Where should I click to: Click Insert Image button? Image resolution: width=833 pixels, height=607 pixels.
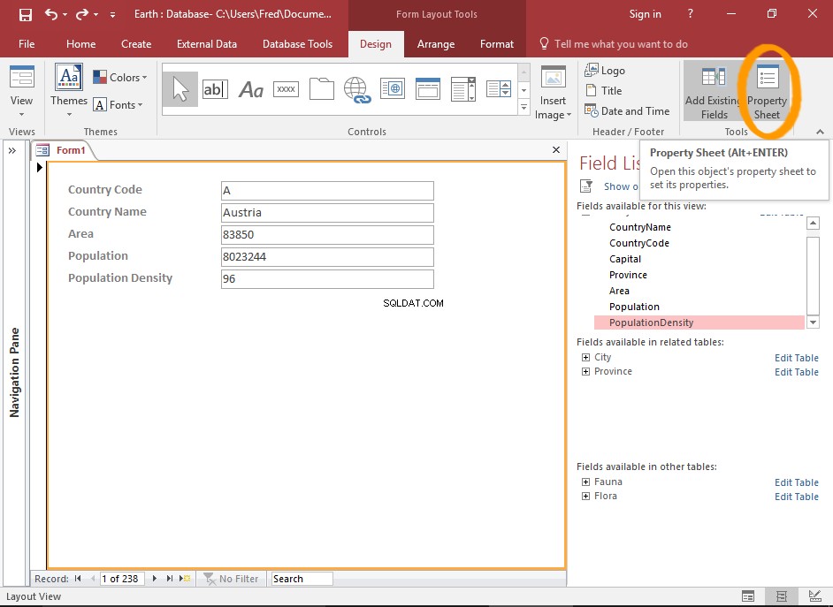click(x=553, y=94)
